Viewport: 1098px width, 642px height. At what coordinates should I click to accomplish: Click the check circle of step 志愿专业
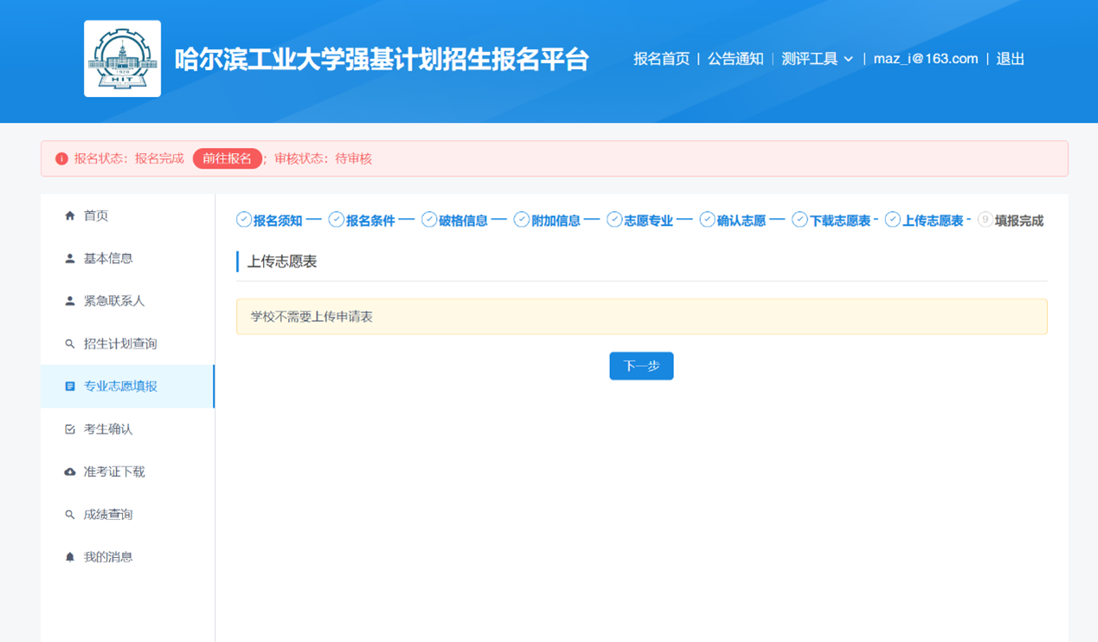tap(614, 220)
